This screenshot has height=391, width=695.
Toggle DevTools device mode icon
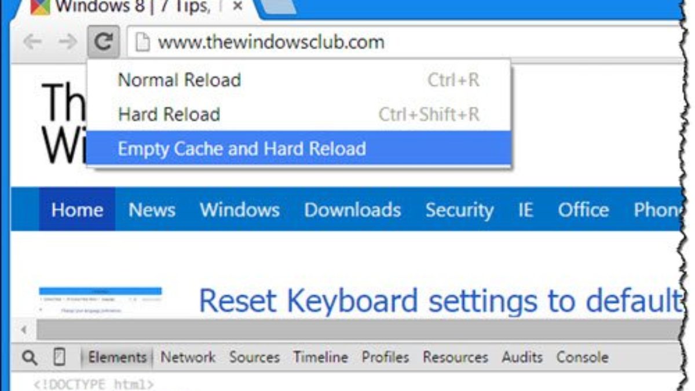click(x=59, y=357)
